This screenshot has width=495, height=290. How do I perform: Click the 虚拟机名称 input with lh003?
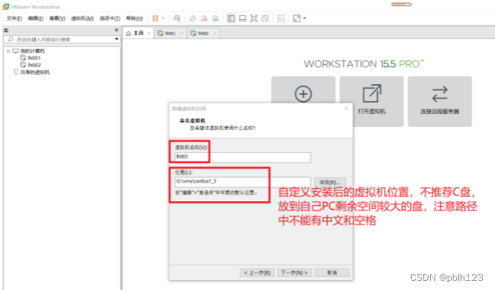point(242,157)
